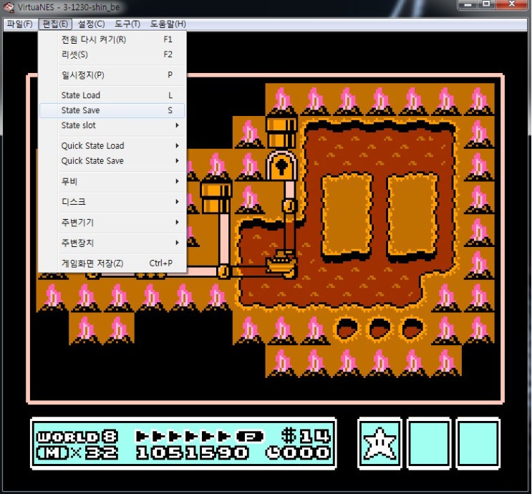Image resolution: width=532 pixels, height=494 pixels.
Task: Expand 주변기기 submenu
Action: pos(112,223)
